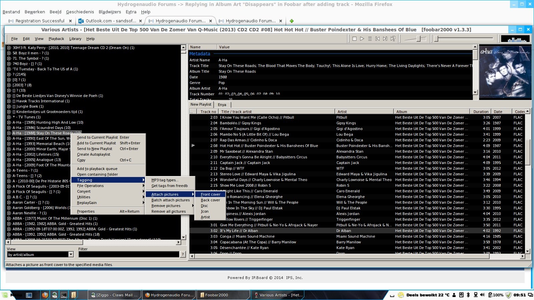Viewport: 534px width, 300px height.
Task: Click the seek bar handle
Action: pos(436,39)
